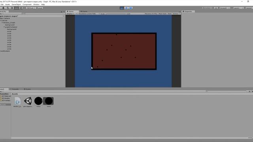Open the Standalone resolution dropdown
Screen dimensions: 253x142
tap(89, 14)
